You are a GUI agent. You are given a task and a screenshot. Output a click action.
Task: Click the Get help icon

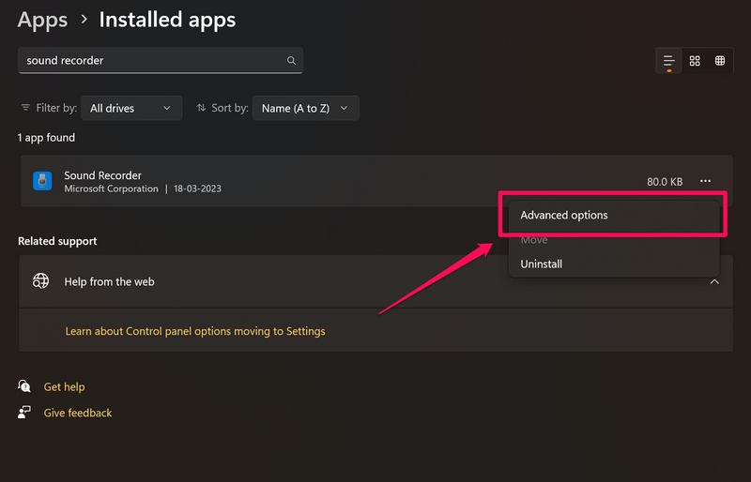(x=25, y=386)
